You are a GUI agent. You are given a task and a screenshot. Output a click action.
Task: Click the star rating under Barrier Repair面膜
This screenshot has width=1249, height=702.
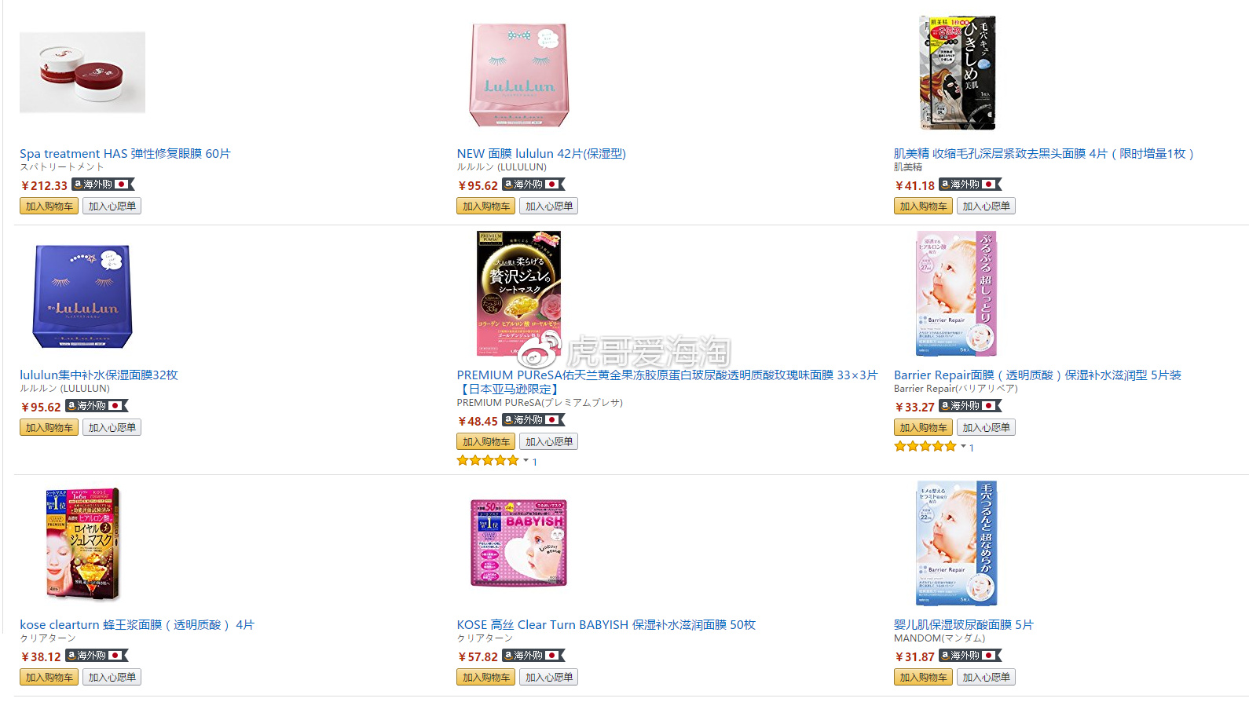click(925, 447)
